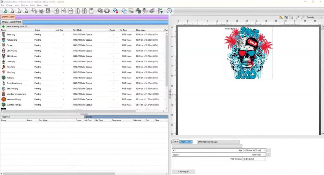Click the orange pointer tool above preview
This screenshot has height=175, width=324.
281,17
